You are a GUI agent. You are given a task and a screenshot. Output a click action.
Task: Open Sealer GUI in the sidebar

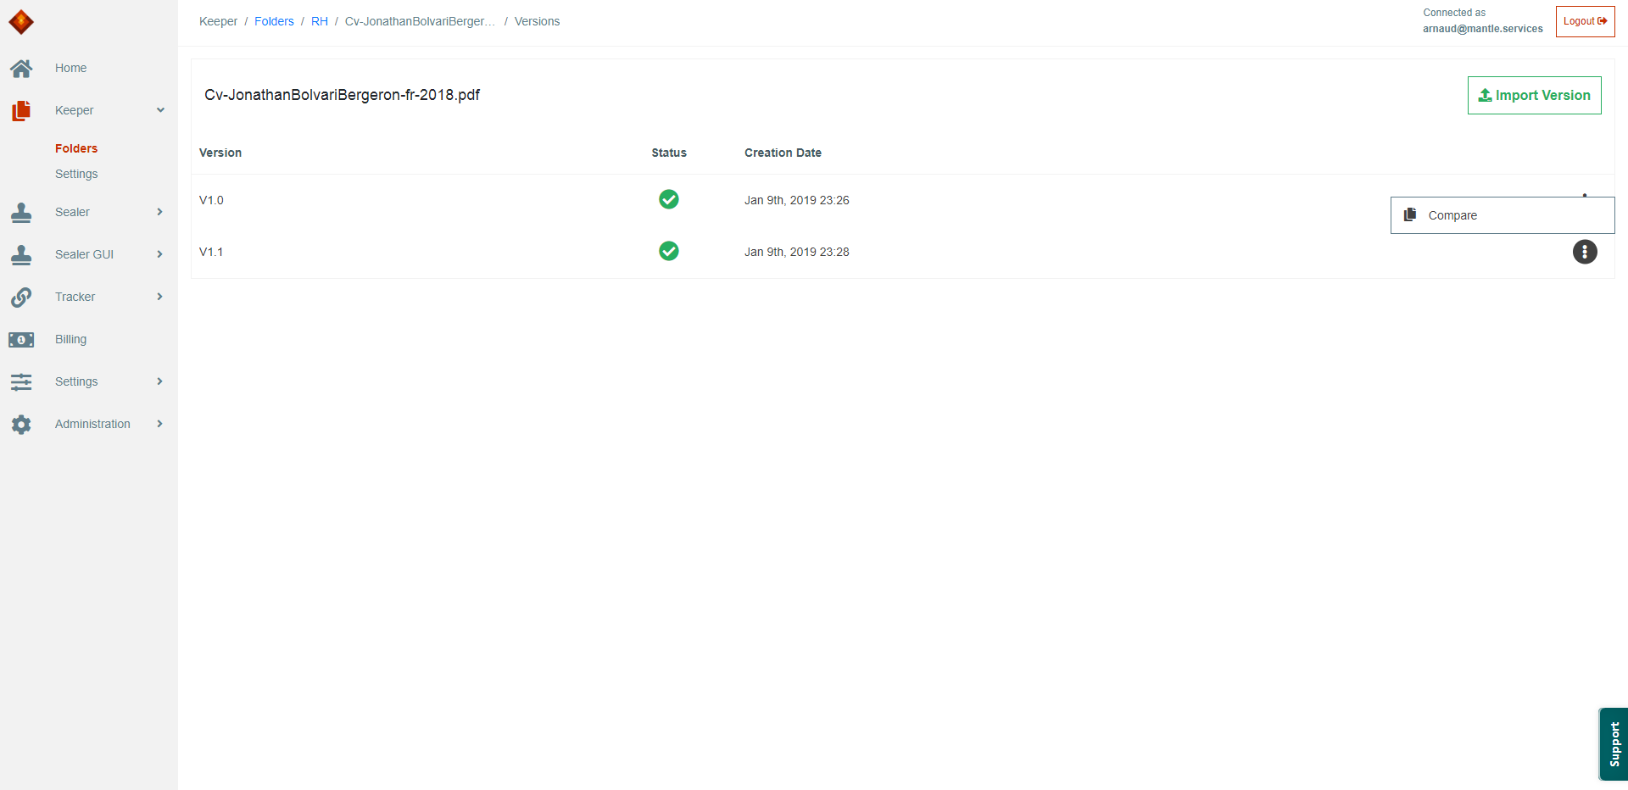[84, 254]
